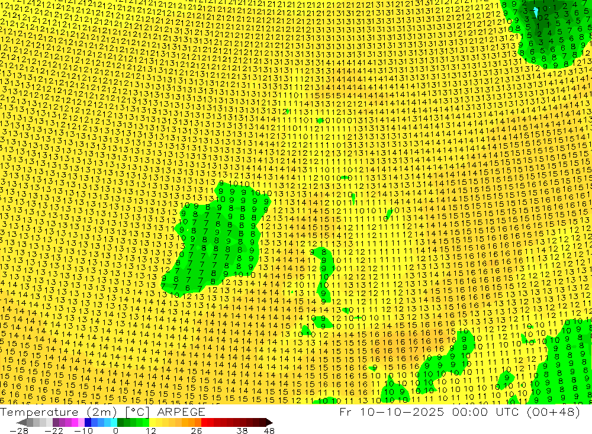Click the dark maroon right arrow end of the color scale
Viewport: 592px width, 434px height.
269,422
